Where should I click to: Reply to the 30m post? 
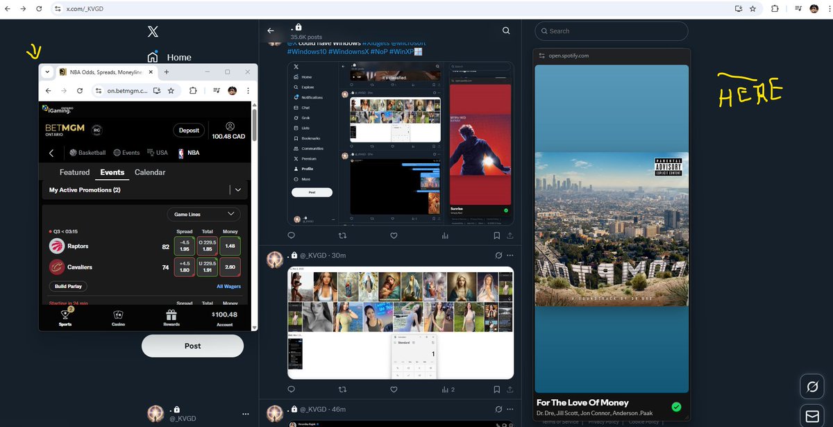pos(292,390)
